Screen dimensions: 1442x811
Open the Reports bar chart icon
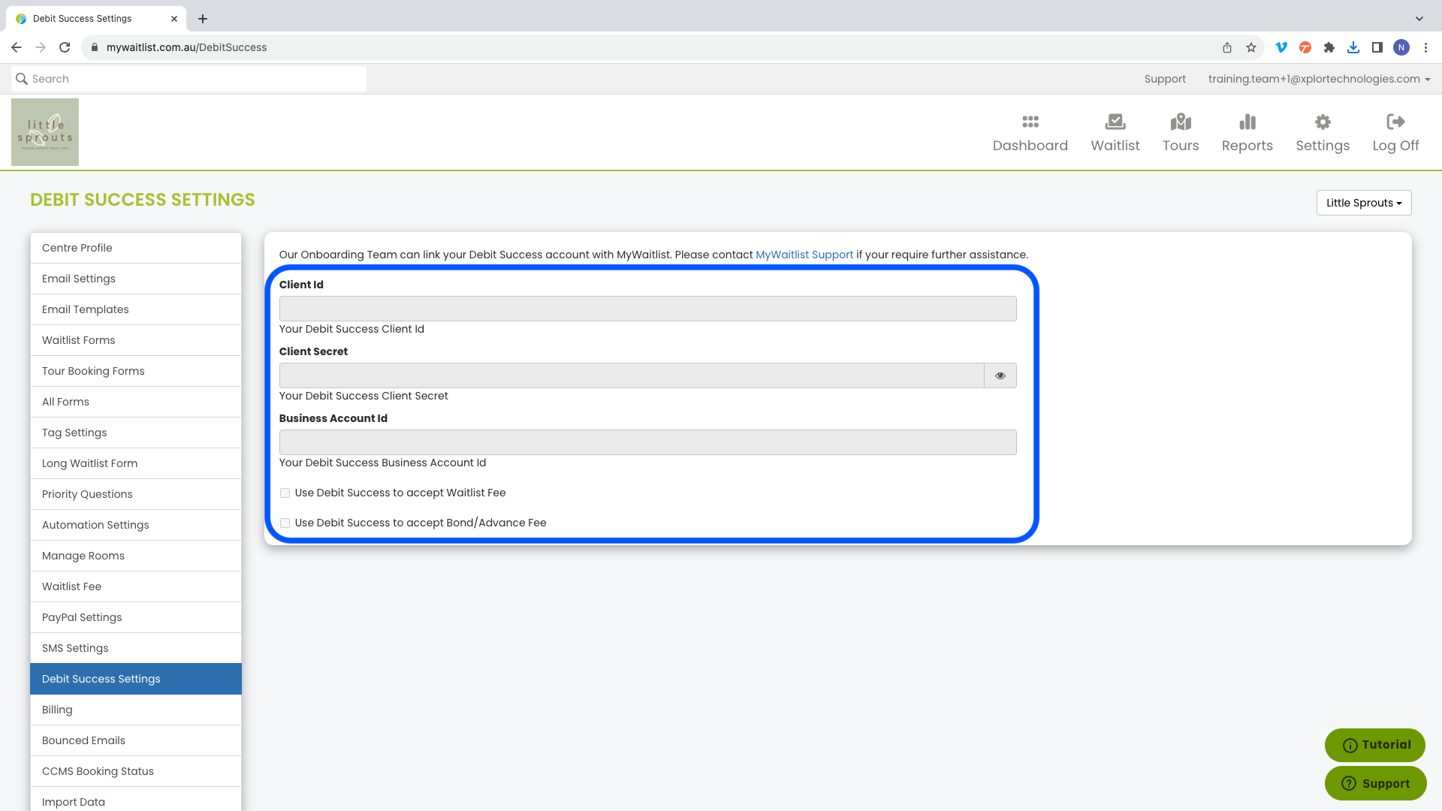(x=1247, y=122)
